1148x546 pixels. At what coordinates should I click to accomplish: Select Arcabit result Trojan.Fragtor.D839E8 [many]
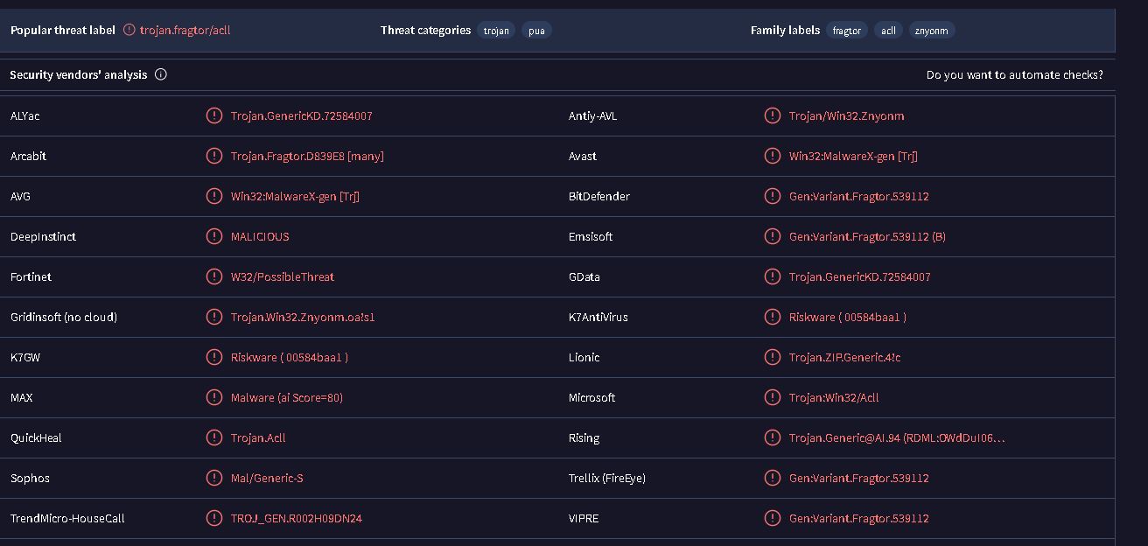(307, 156)
